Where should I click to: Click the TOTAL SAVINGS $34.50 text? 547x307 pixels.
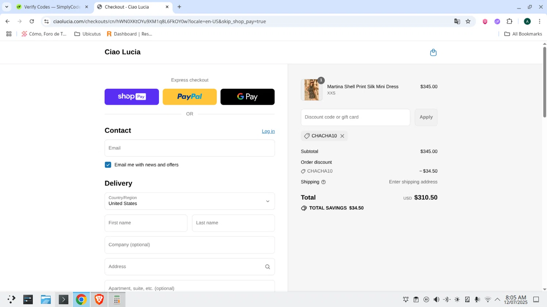tap(336, 208)
